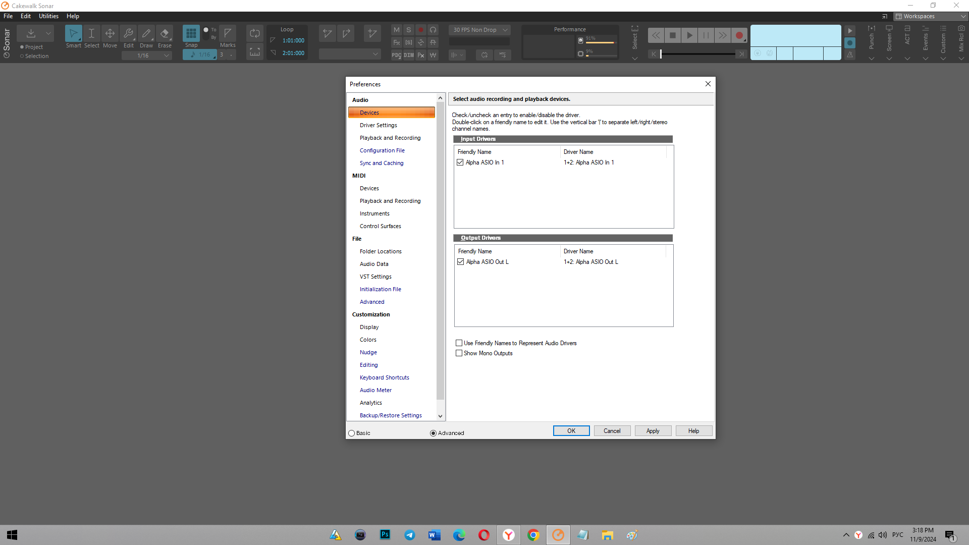Select the Project export option
Viewport: 969px width, 545px height.
[31, 47]
